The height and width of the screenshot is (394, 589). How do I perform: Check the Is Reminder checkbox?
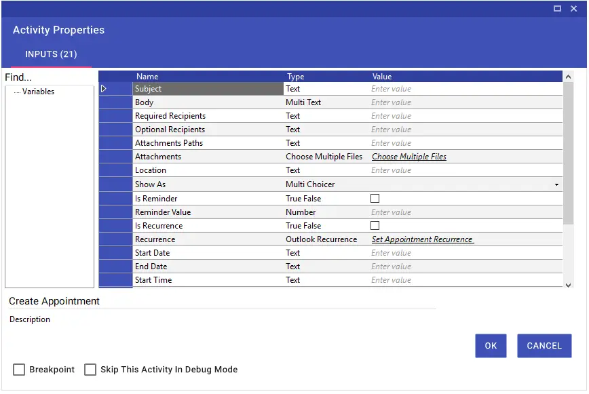pos(375,199)
